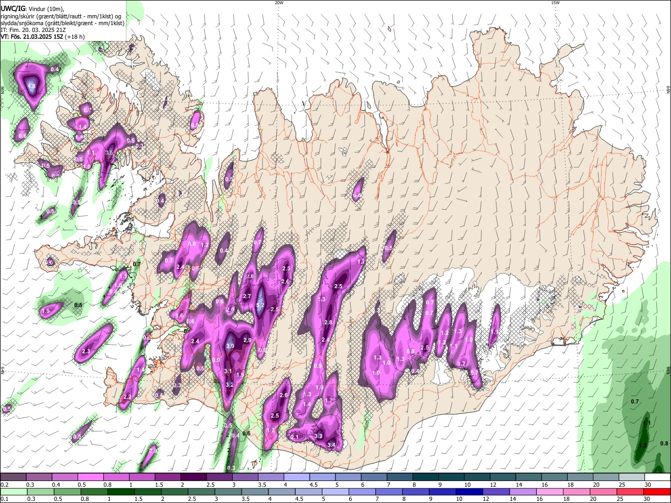
Task: Click the 2.1 value on the south coast
Action: pyautogui.click(x=295, y=437)
